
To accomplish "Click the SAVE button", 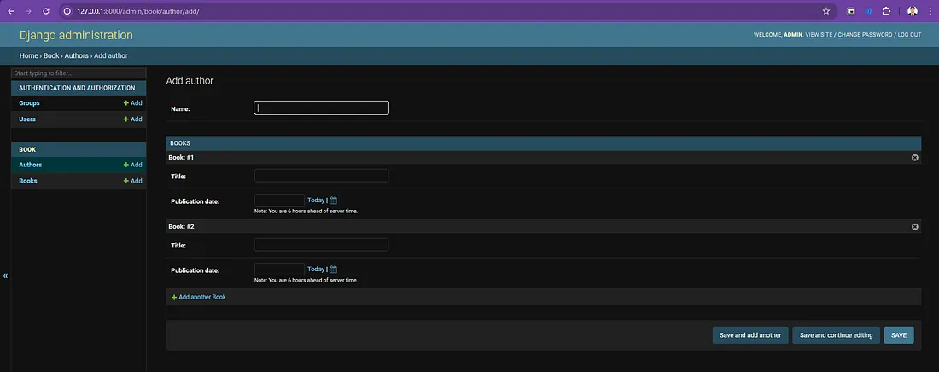I will [899, 335].
